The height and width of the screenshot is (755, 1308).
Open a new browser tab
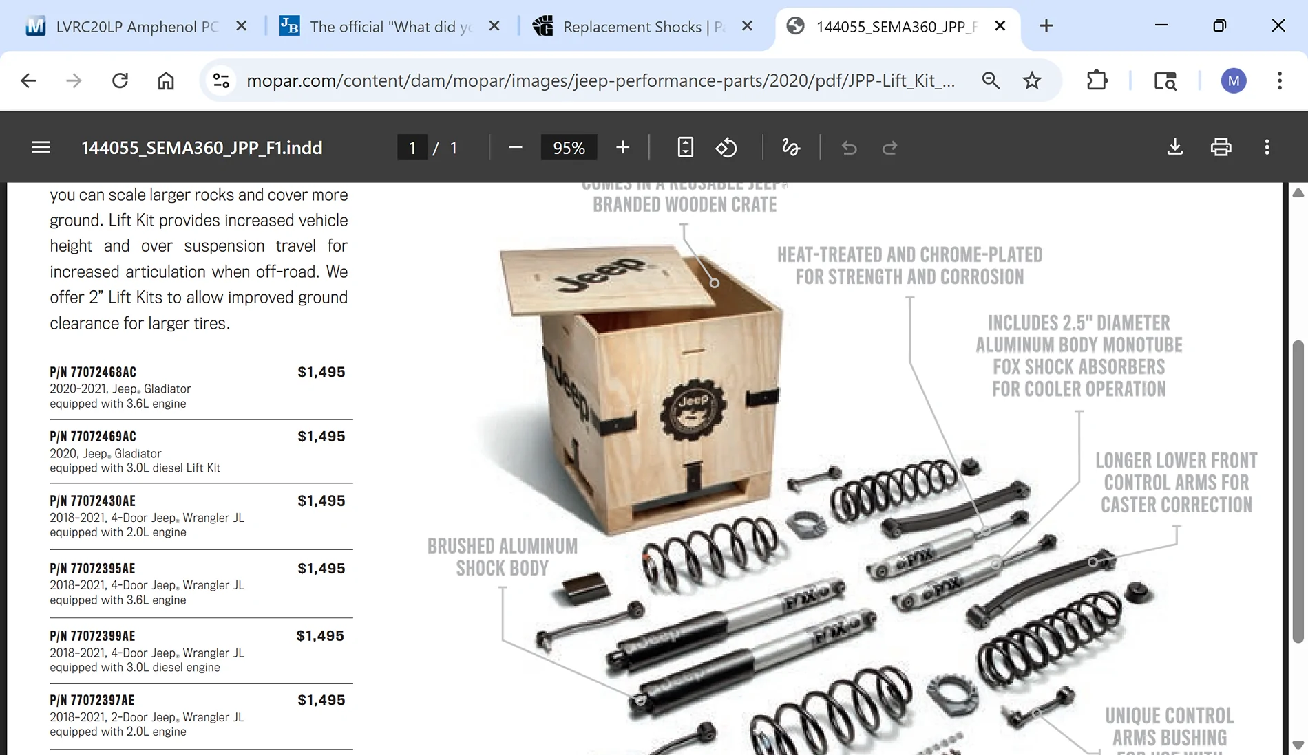1046,26
